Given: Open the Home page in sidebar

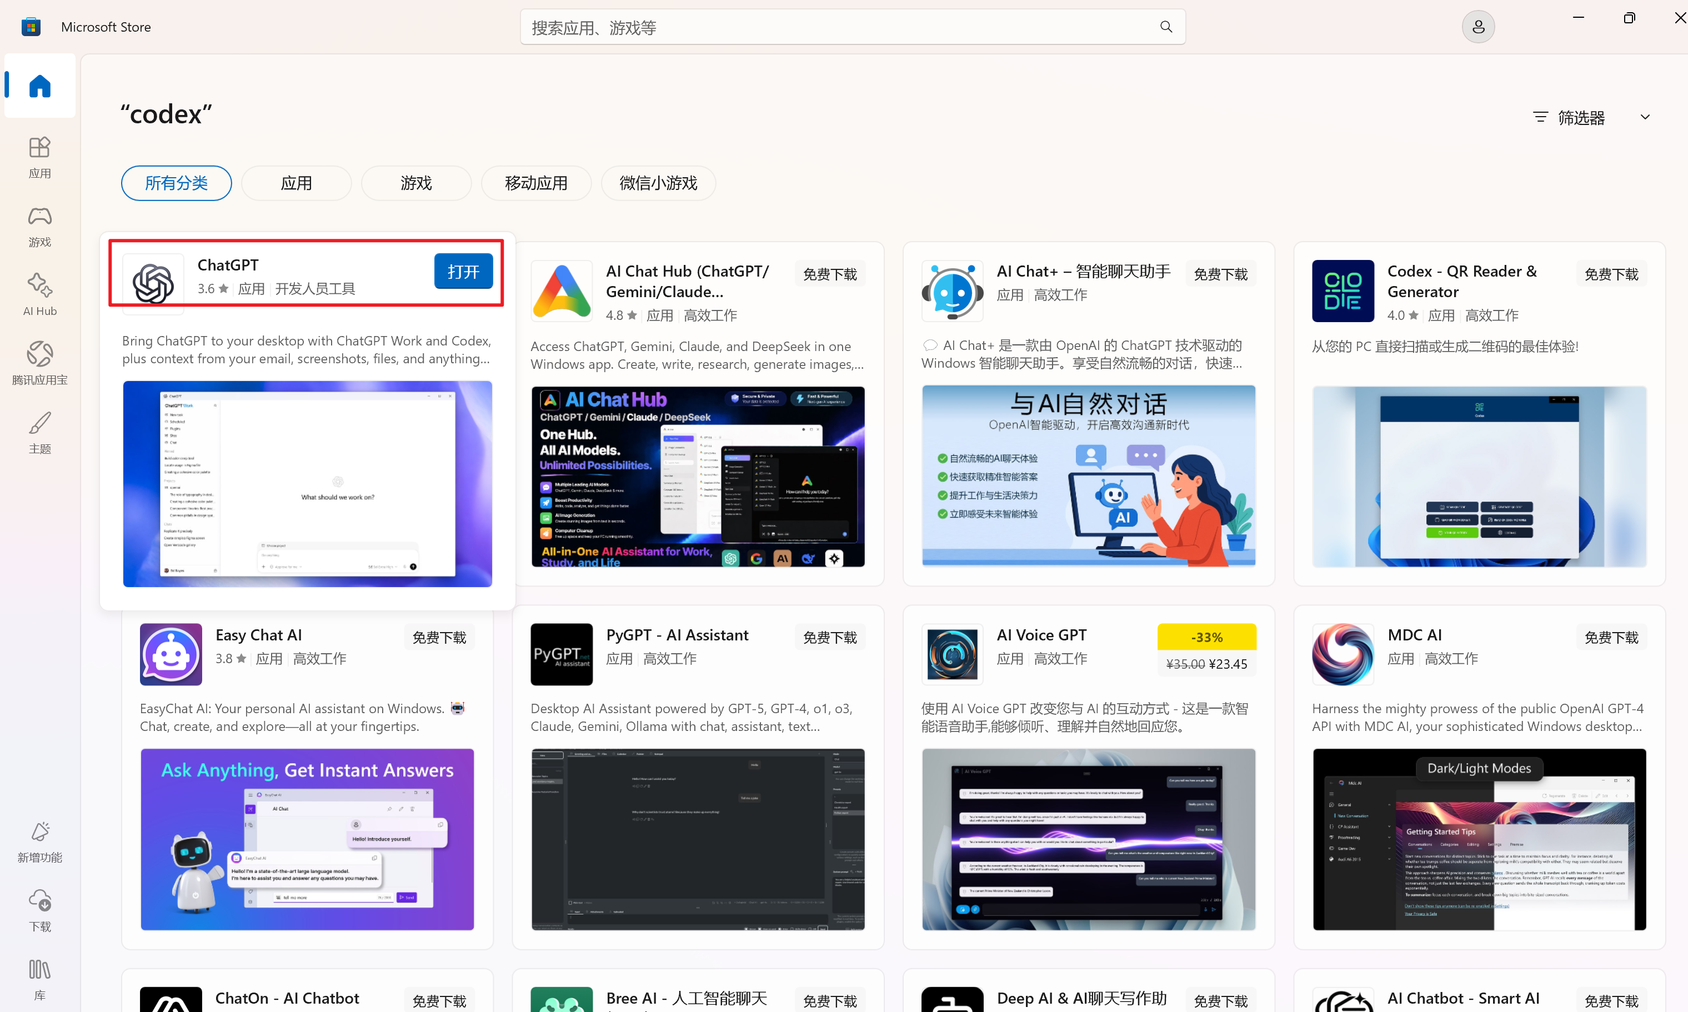Looking at the screenshot, I should 39,86.
